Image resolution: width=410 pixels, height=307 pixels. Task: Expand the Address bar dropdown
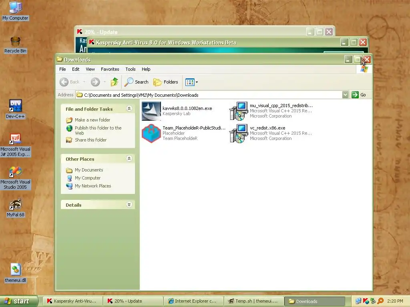[345, 95]
